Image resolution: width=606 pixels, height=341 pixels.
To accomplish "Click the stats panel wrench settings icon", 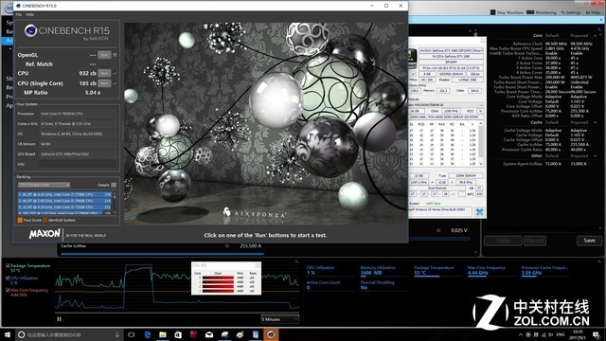I will [x=599, y=261].
